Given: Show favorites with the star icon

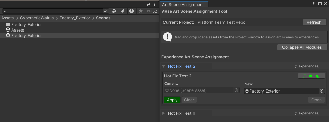Looking at the screenshot, I should pyautogui.click(x=140, y=11).
